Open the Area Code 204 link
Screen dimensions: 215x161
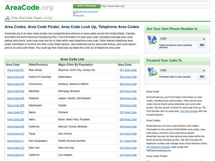click(16, 91)
